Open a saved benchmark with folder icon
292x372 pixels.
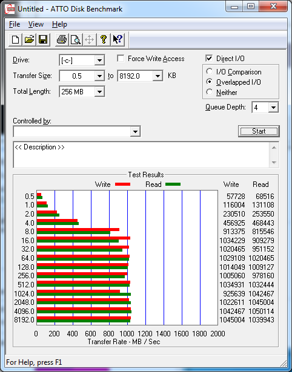pyautogui.click(x=29, y=40)
